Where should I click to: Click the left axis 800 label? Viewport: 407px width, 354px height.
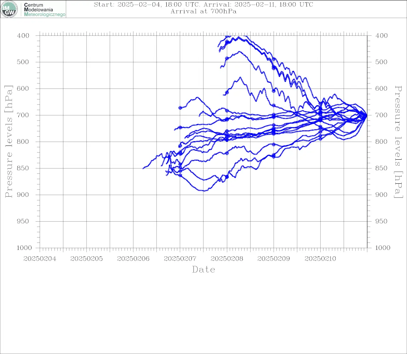23,142
